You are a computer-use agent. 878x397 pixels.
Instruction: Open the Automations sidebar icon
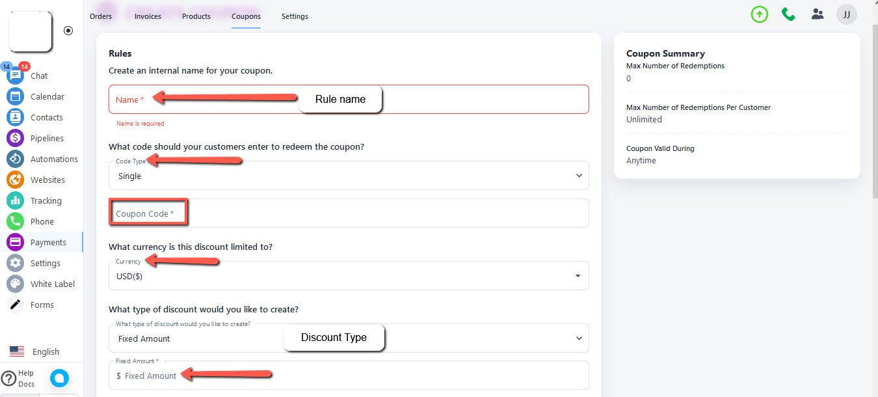(15, 159)
